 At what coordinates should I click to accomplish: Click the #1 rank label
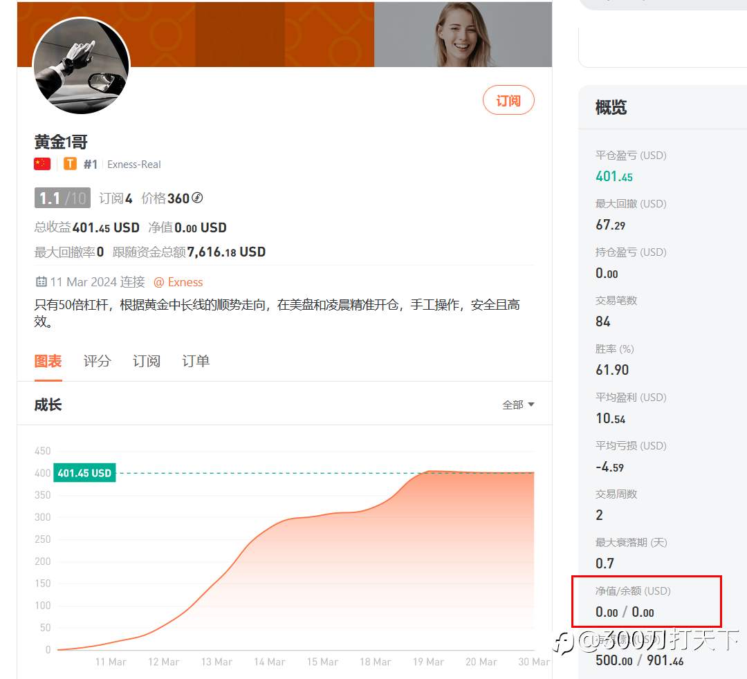[x=91, y=165]
